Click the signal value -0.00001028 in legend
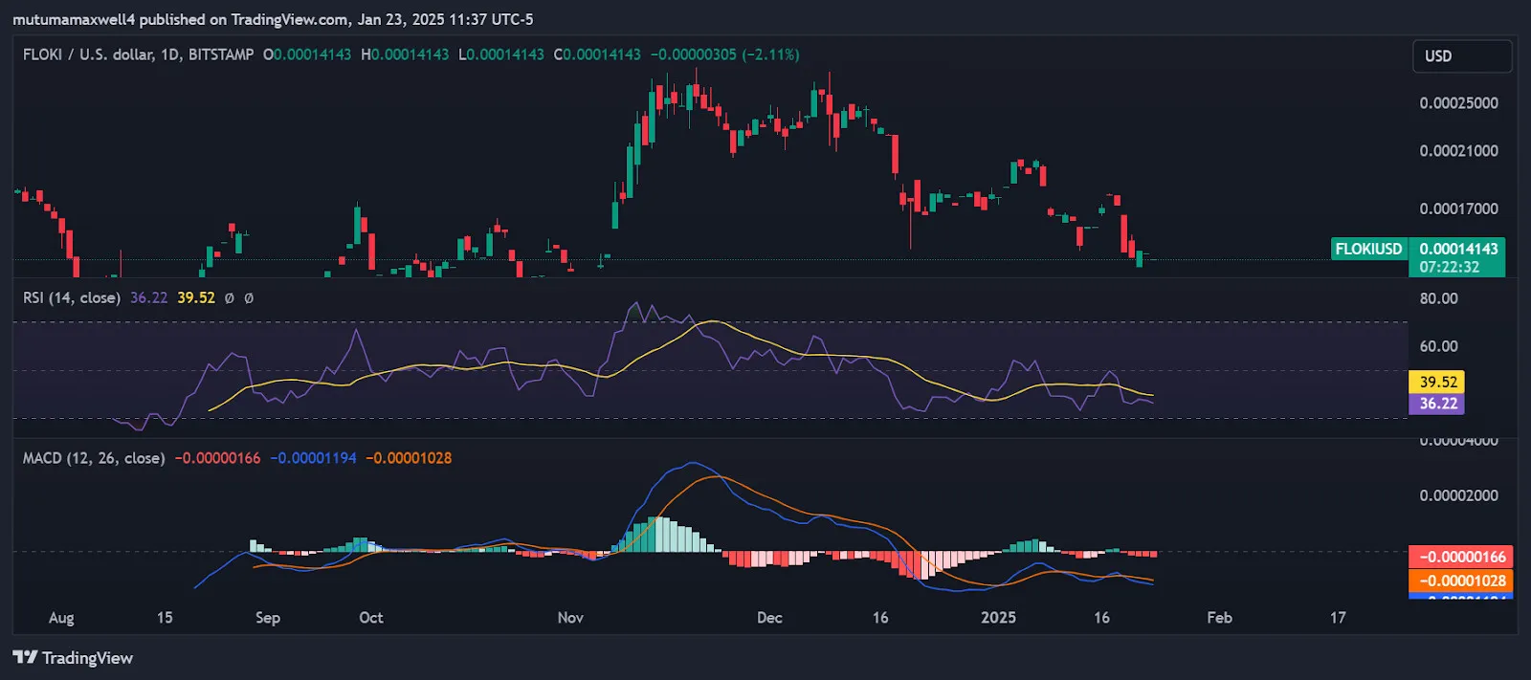The image size is (1531, 680). pyautogui.click(x=409, y=458)
